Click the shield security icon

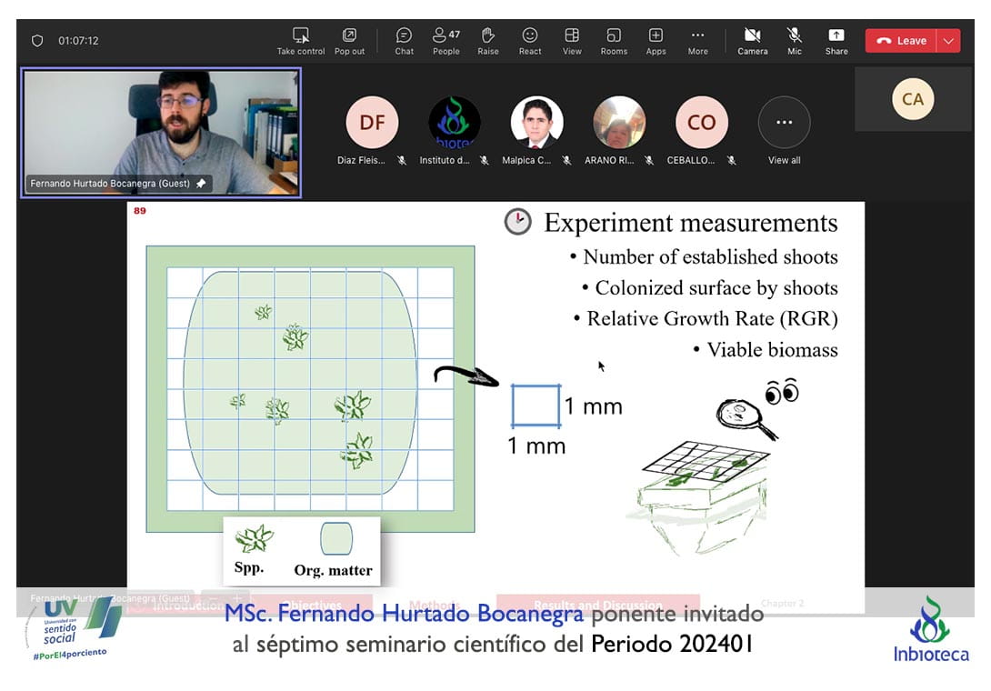pos(37,41)
